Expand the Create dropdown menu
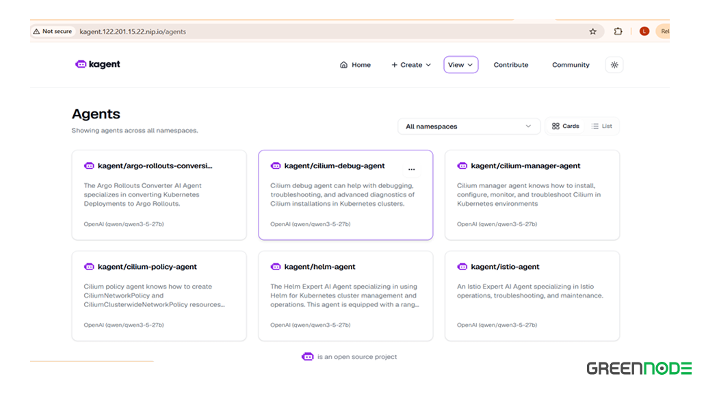The image size is (706, 396). coord(411,65)
